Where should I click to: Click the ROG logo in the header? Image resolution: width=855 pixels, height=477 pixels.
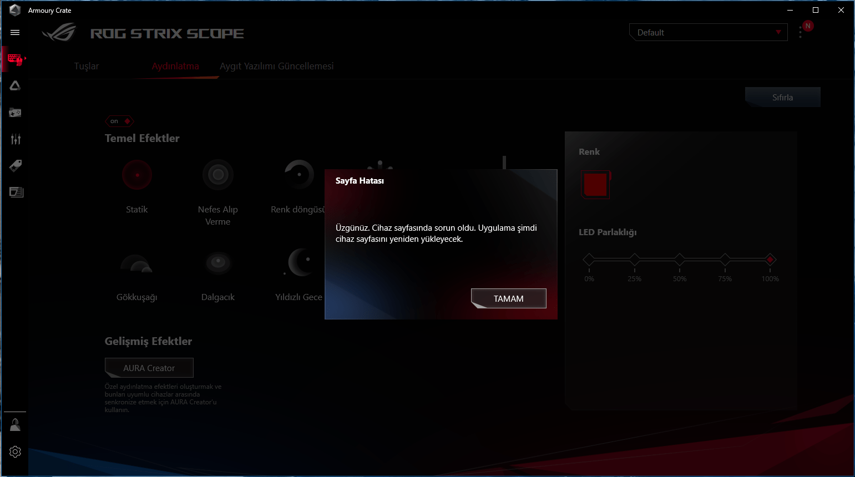point(59,33)
